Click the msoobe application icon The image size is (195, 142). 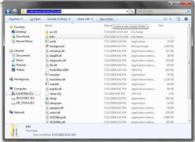point(47,74)
